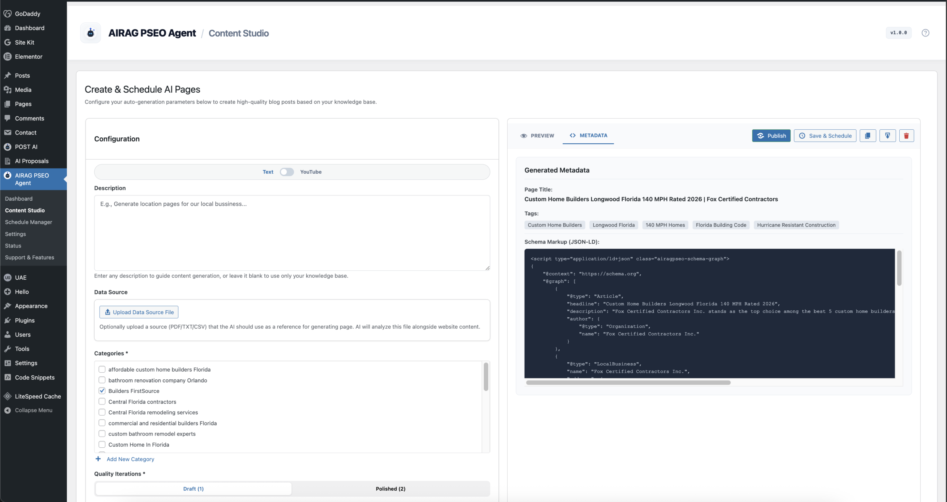Click the categories list vertical scrollbar
947x502 pixels.
486,377
